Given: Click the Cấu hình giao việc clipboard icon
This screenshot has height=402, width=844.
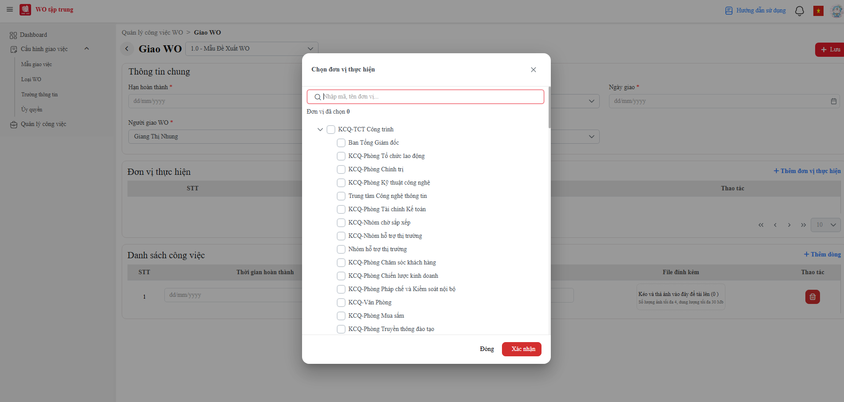Looking at the screenshot, I should (x=14, y=49).
